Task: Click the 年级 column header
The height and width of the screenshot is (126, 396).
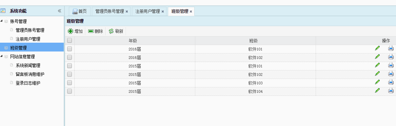Action: point(135,41)
